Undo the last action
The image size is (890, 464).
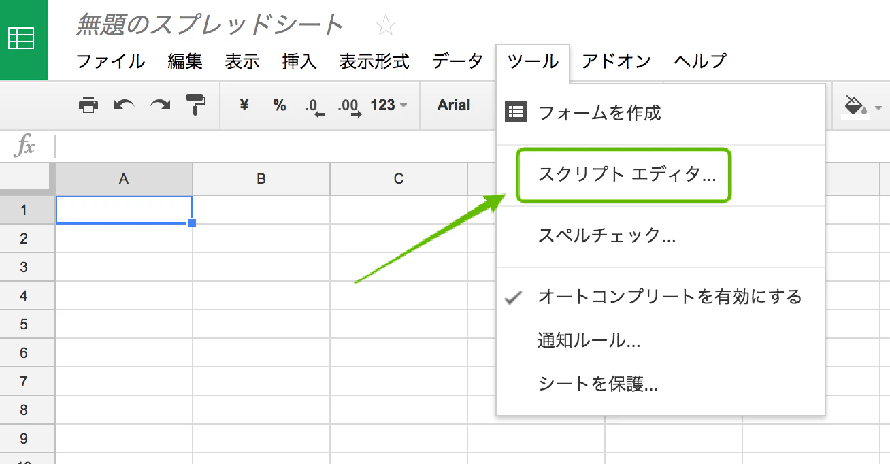click(x=124, y=105)
